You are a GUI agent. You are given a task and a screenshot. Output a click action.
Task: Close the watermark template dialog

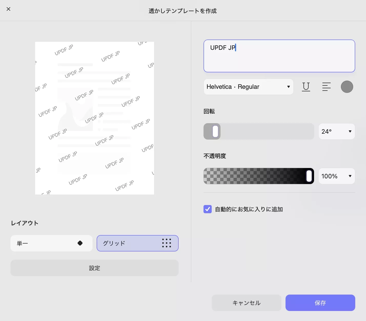point(8,9)
